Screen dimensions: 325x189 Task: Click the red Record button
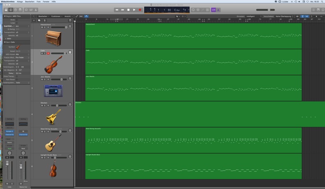[140, 10]
